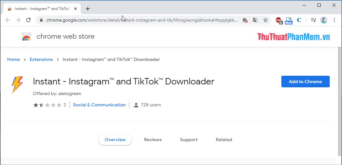This screenshot has width=342, height=165.
Task: Click the rating count 2
Action: tap(65, 105)
